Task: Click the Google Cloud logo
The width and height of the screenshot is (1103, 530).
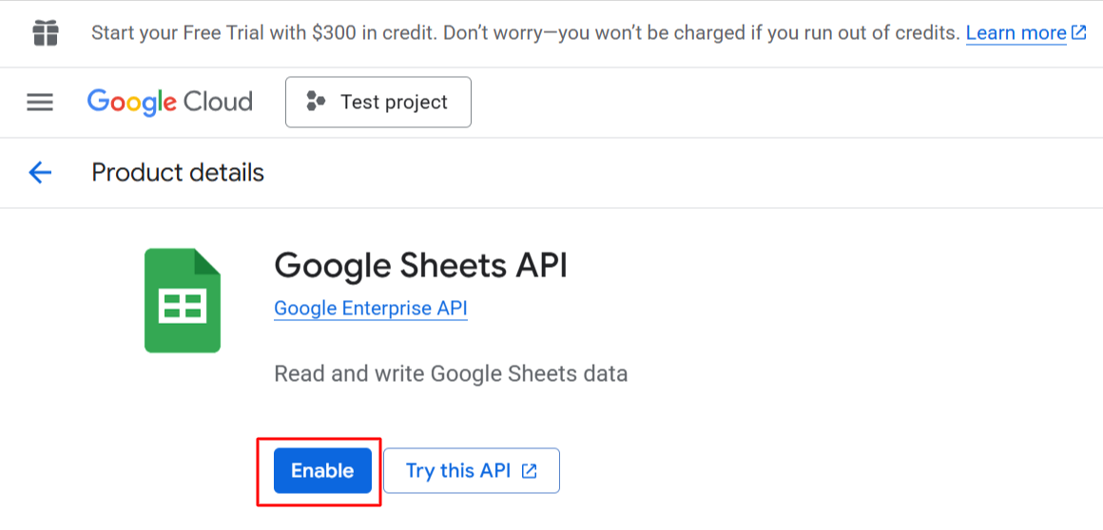Action: tap(169, 102)
